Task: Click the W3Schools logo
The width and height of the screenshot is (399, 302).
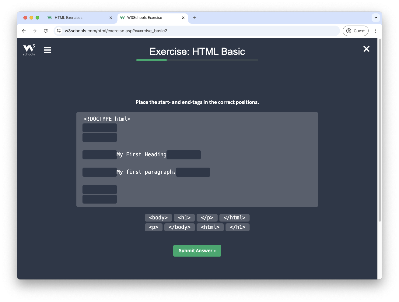Action: pos(29,50)
